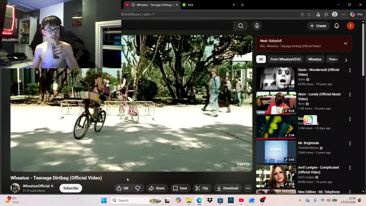Open the TheKillersMusic channel link

(308, 148)
